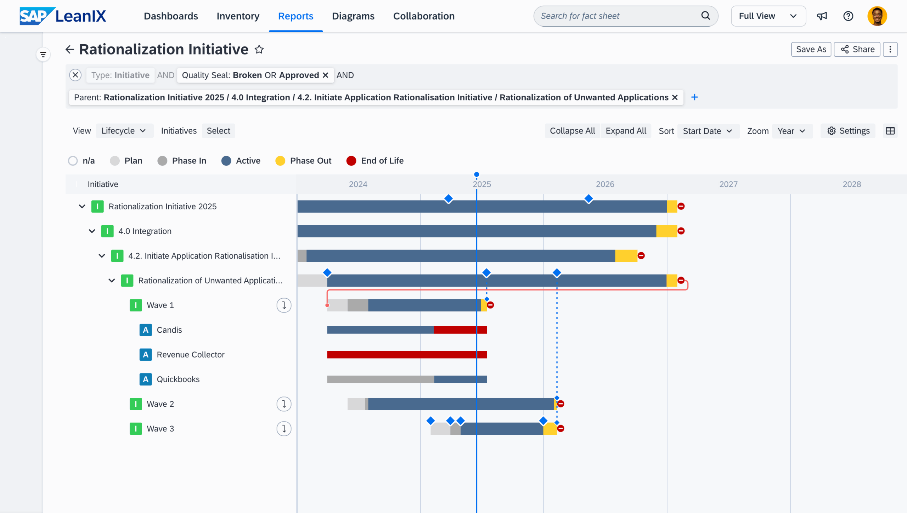The image size is (907, 513).
Task: Click 4.0 Integration end-of-life marker
Action: [681, 231]
